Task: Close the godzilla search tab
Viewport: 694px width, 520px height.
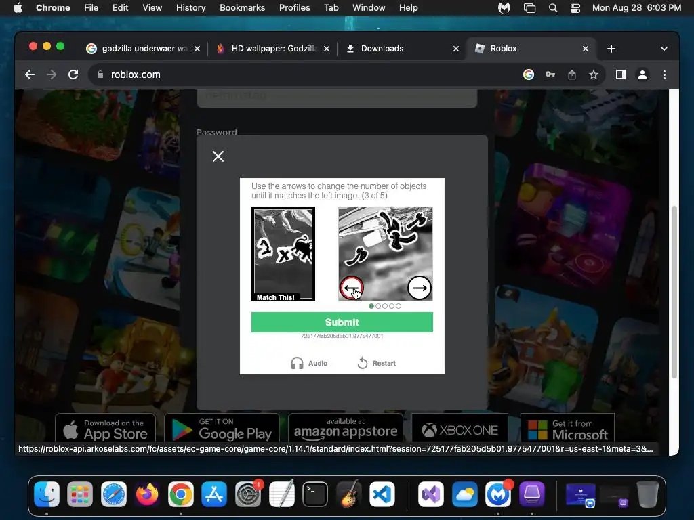Action: 197,49
